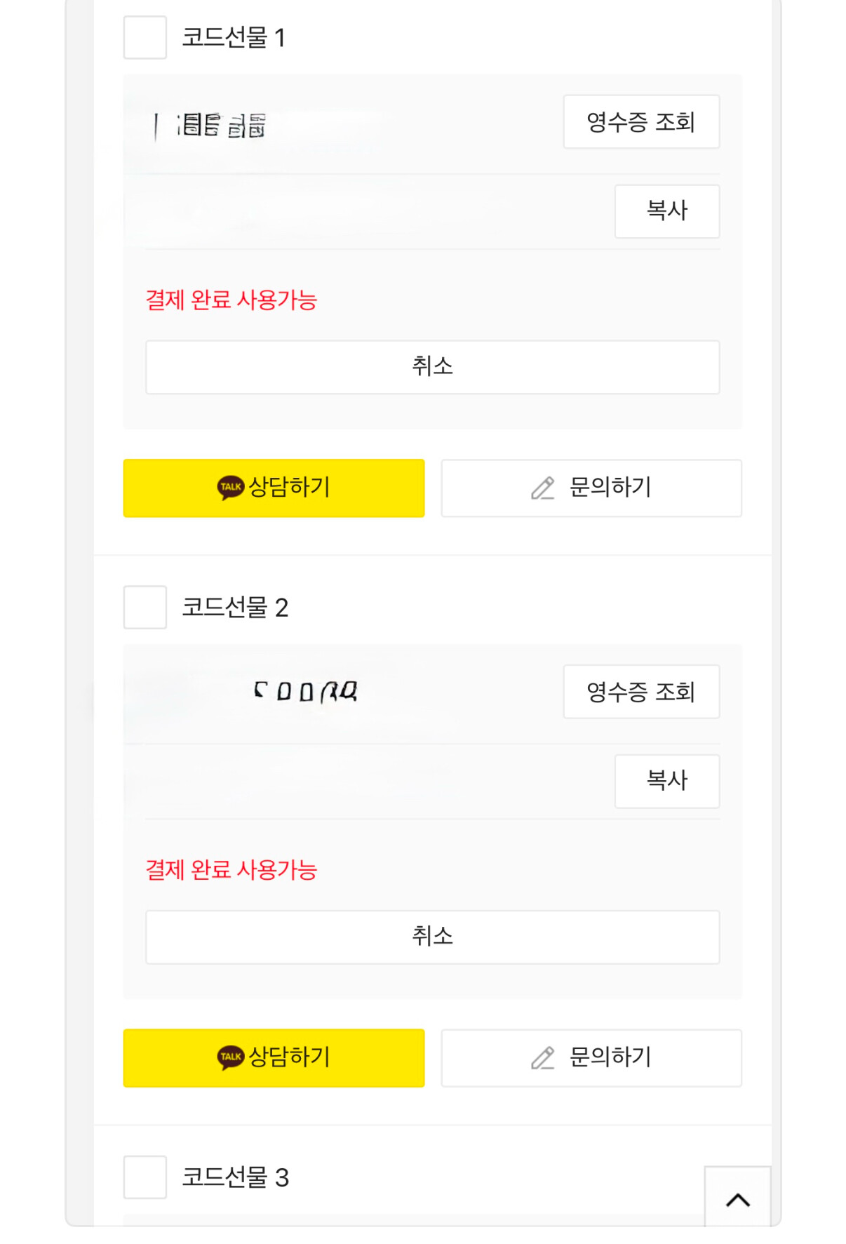The image size is (846, 1244).
Task: Check the 코드선물 1 checkbox
Action: 145,38
